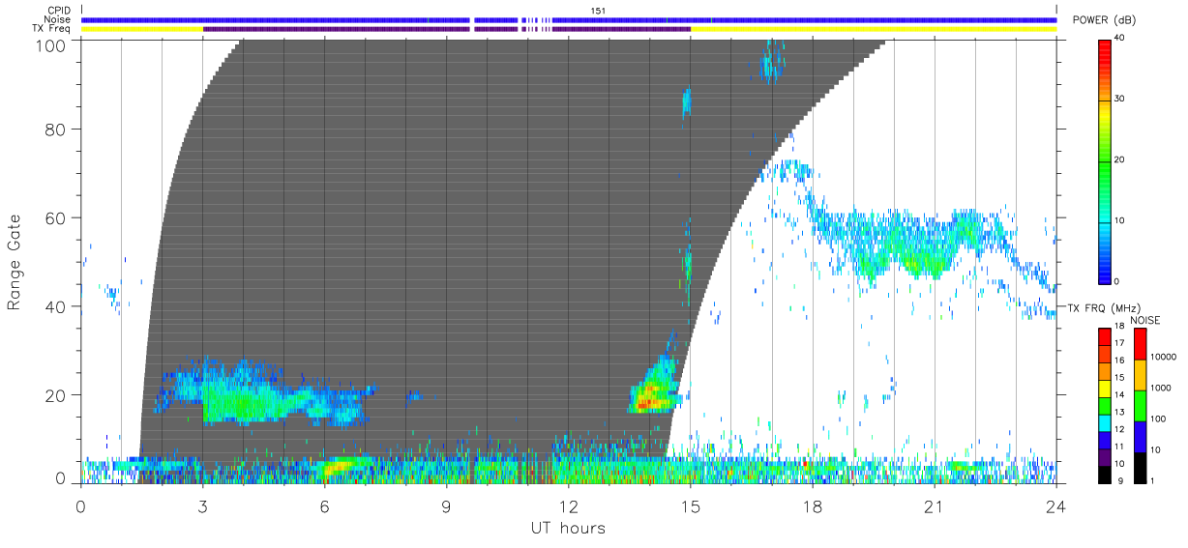Click the 12 label on the UT hours axis
Viewport: 1188px width, 548px height.
click(568, 506)
